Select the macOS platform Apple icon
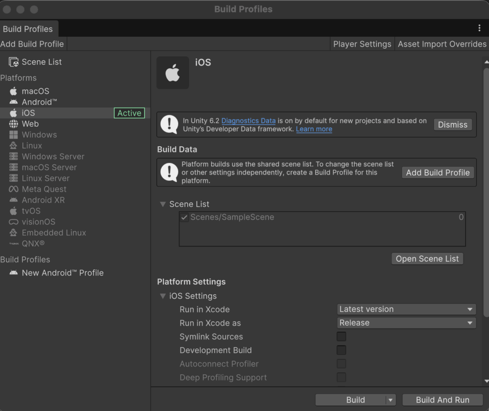The image size is (489, 411). [x=13, y=91]
